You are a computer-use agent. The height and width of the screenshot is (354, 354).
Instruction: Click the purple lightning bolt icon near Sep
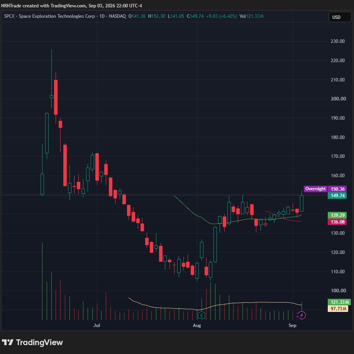(302, 315)
